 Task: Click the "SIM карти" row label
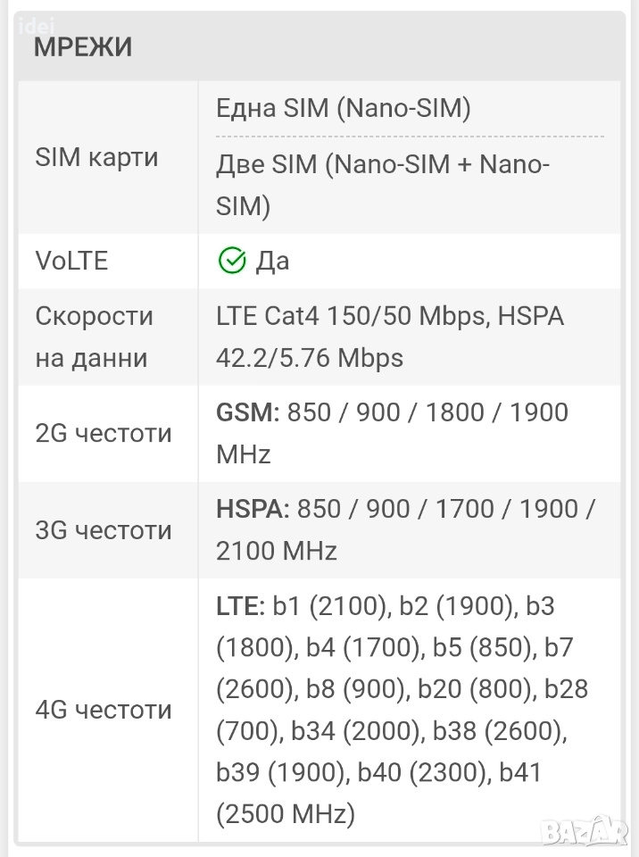tap(96, 158)
